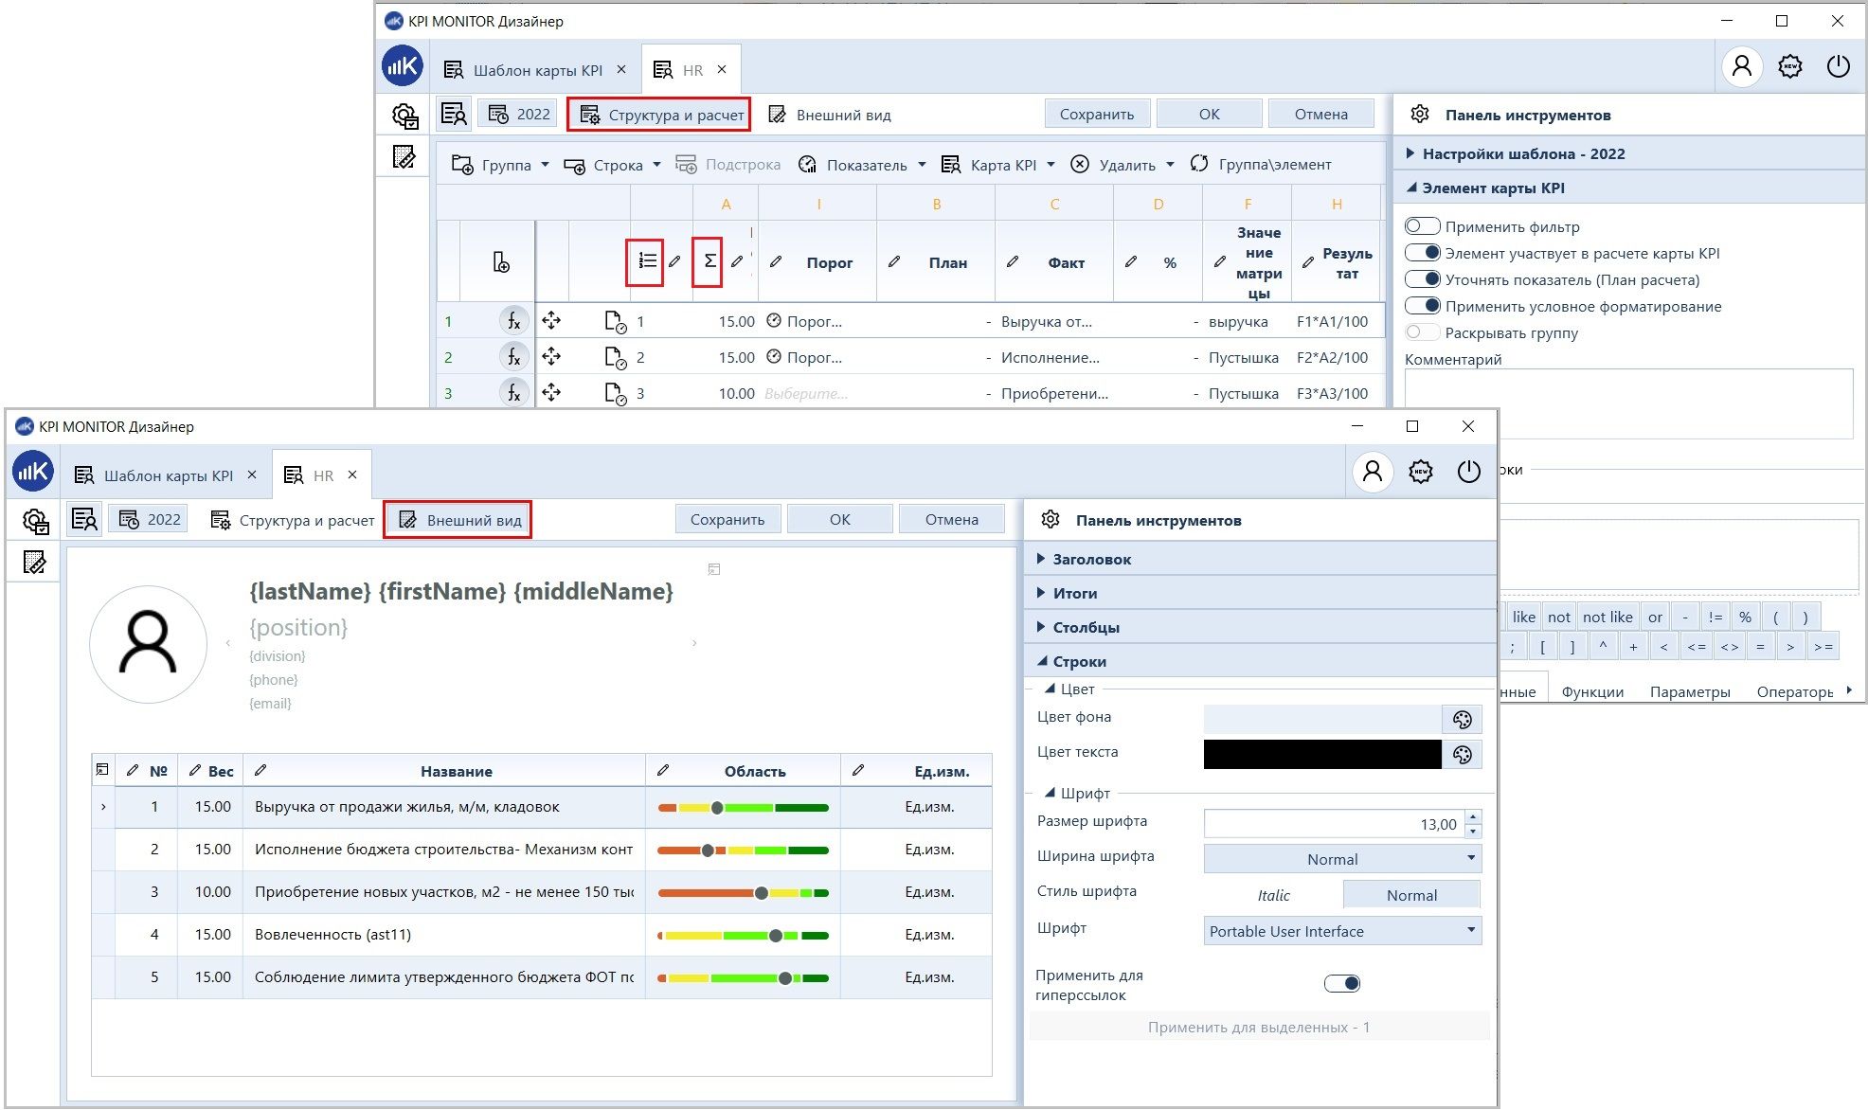The image size is (1868, 1110).
Task: Click the Sigma sum column icon
Action: (709, 261)
